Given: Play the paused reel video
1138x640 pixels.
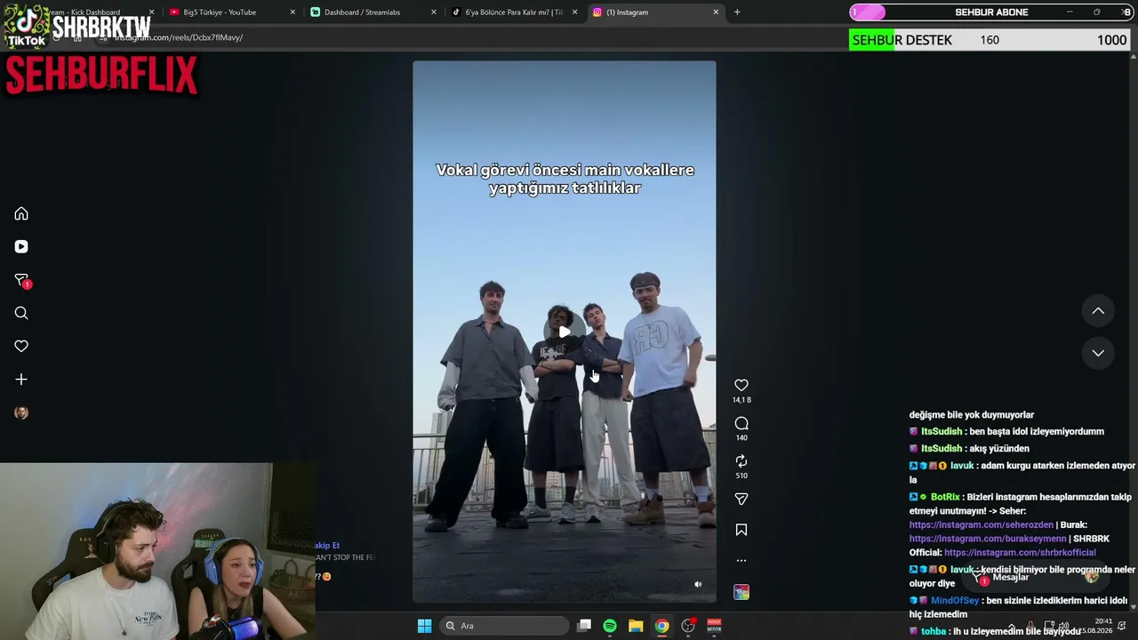Looking at the screenshot, I should (565, 332).
